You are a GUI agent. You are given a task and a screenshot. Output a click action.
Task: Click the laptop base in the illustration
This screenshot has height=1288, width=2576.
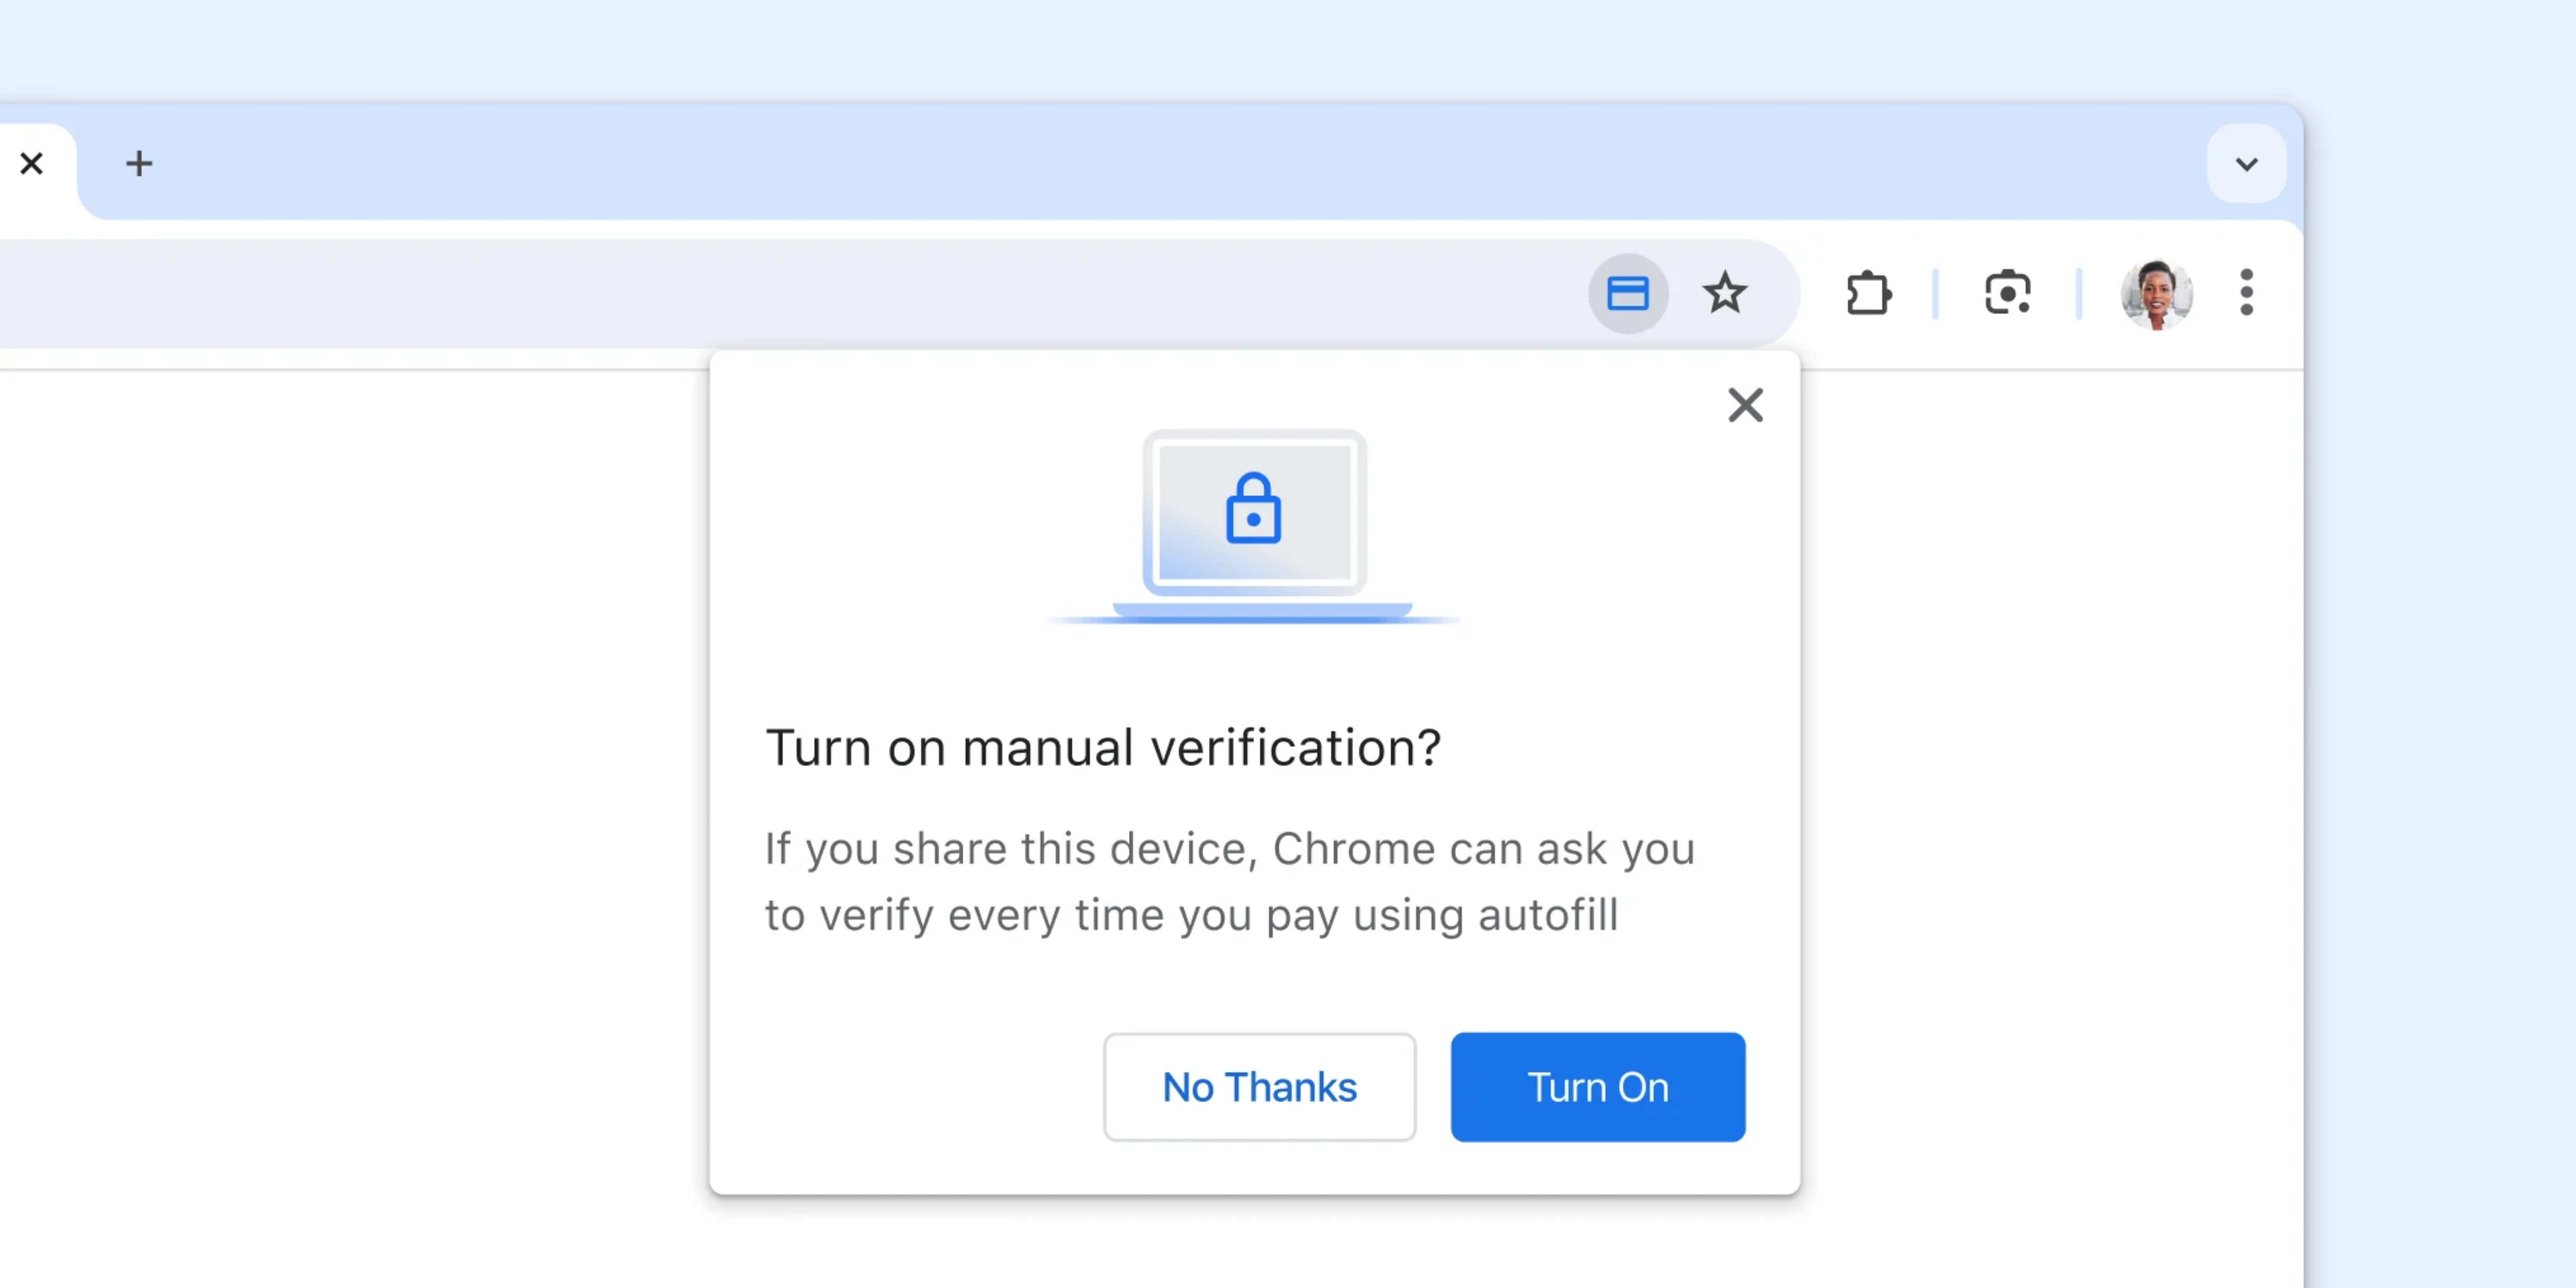pyautogui.click(x=1262, y=611)
